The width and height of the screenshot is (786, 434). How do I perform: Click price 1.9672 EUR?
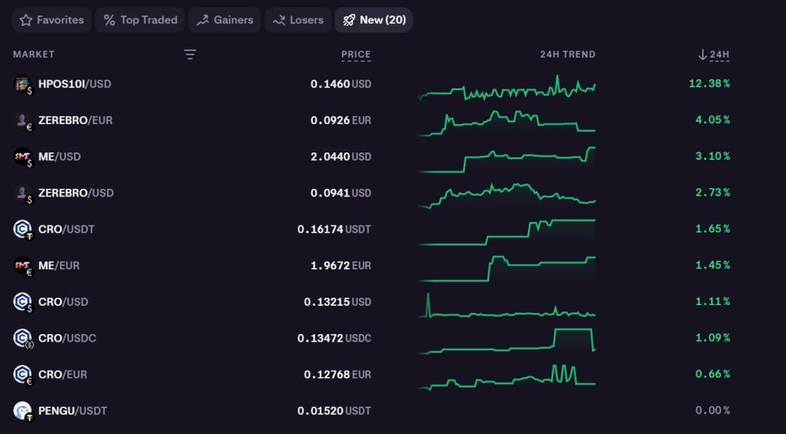(x=341, y=265)
